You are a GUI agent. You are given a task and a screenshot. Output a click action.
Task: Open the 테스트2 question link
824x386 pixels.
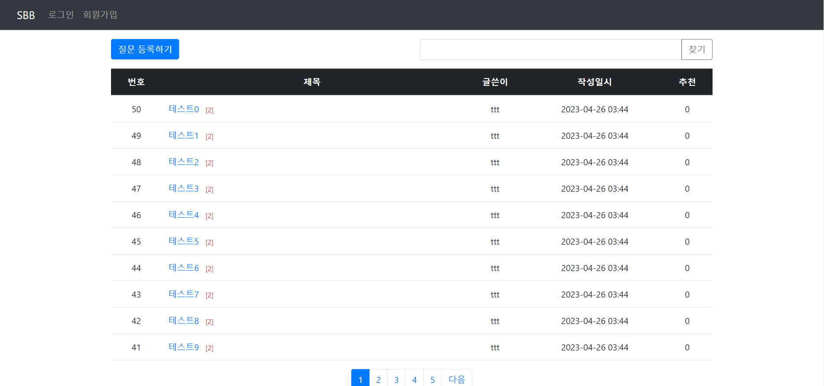[x=184, y=162]
